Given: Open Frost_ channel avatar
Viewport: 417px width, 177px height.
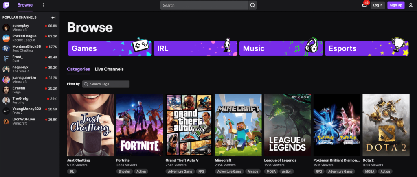Looking at the screenshot, I should click(x=6, y=59).
